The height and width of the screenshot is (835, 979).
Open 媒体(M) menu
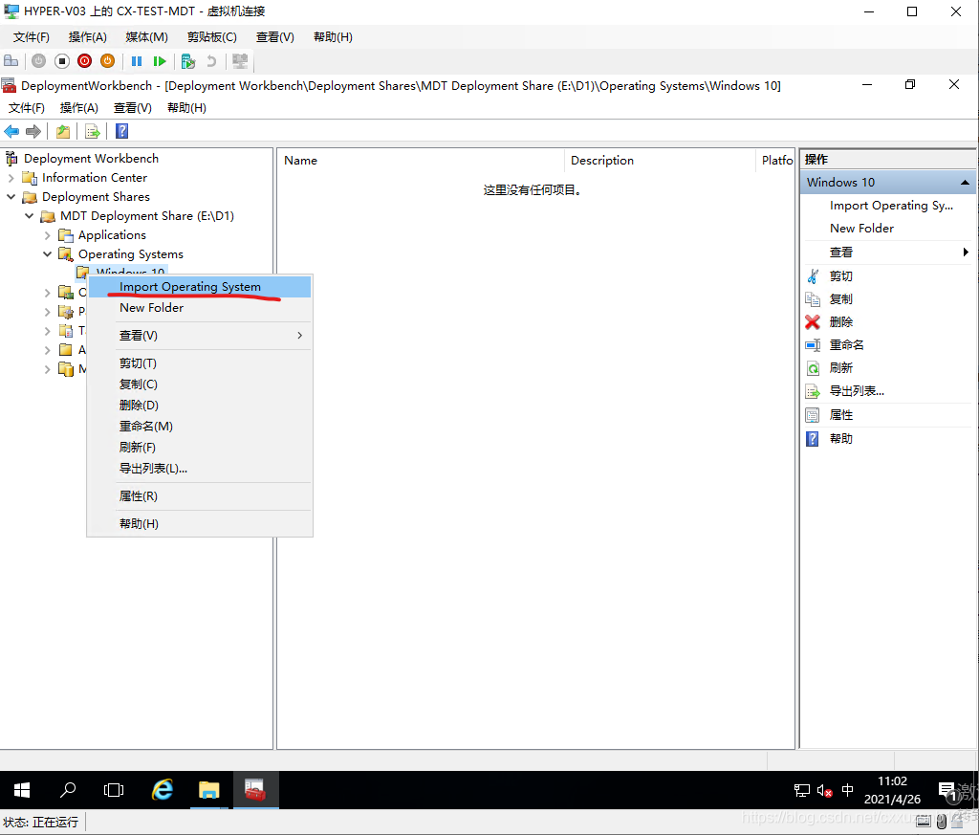click(146, 37)
